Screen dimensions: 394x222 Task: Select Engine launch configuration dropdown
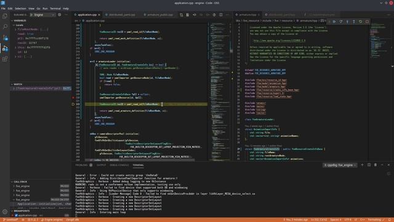42,15
